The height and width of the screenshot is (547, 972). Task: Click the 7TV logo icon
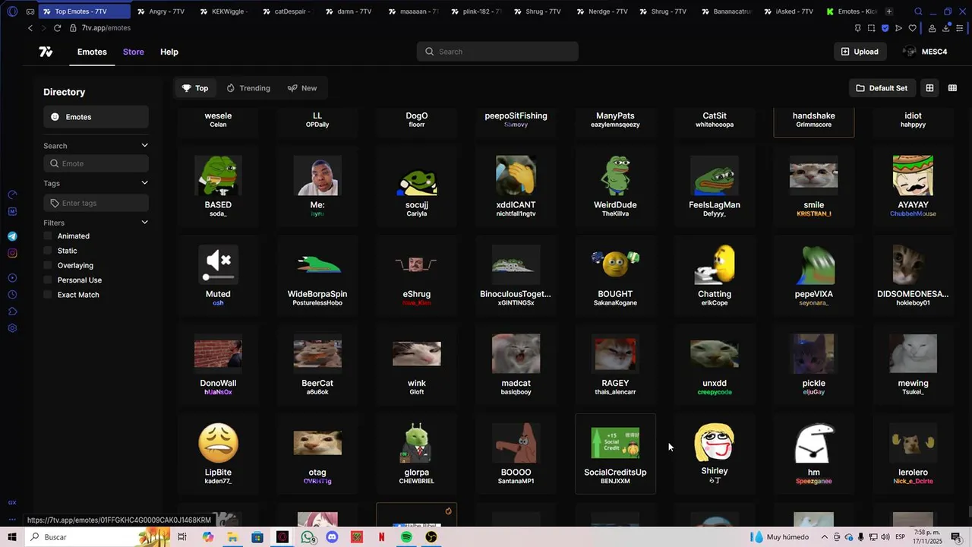click(46, 52)
